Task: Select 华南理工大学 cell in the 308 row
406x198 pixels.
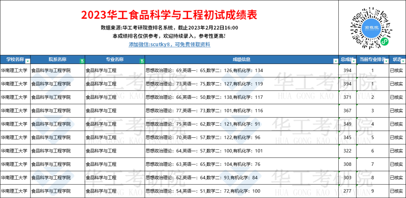Action: pos(15,164)
